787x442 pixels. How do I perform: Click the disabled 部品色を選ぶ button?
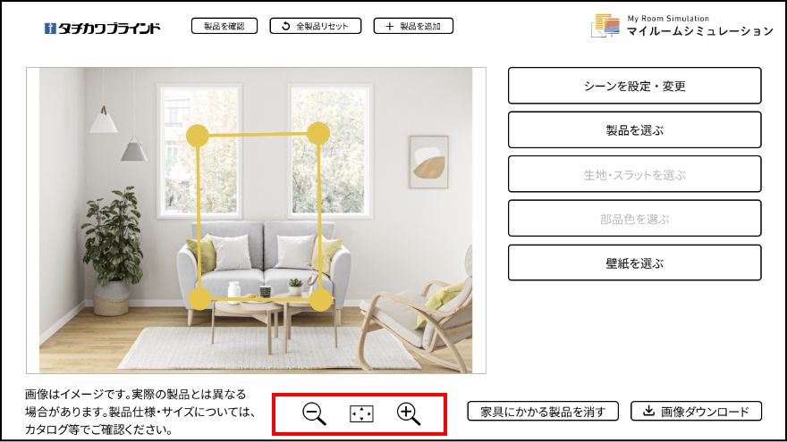click(x=634, y=218)
